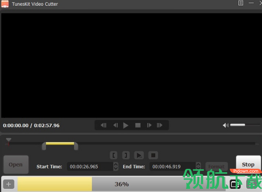Stop playback with the square stop icon
Screen dimensions: 262x192
click(x=138, y=125)
